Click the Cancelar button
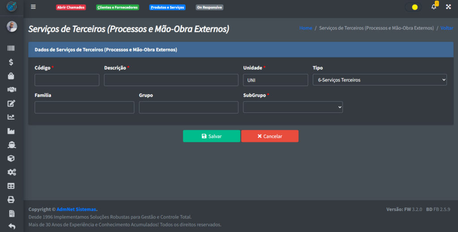Viewport: 458px width, 232px height. click(270, 136)
